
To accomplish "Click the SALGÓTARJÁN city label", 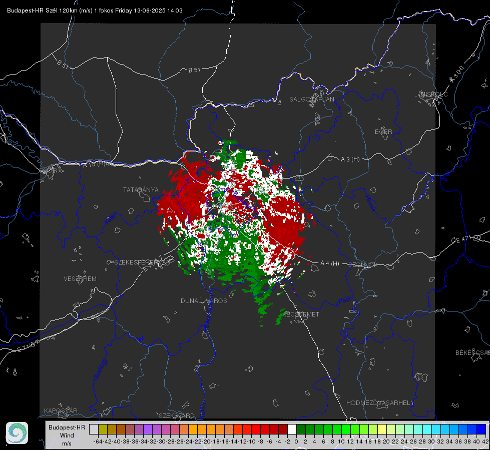I will click(x=311, y=99).
